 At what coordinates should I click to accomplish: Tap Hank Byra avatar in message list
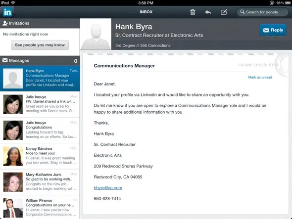point(13,78)
